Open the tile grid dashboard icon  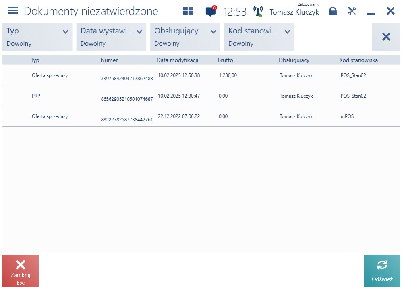188,11
